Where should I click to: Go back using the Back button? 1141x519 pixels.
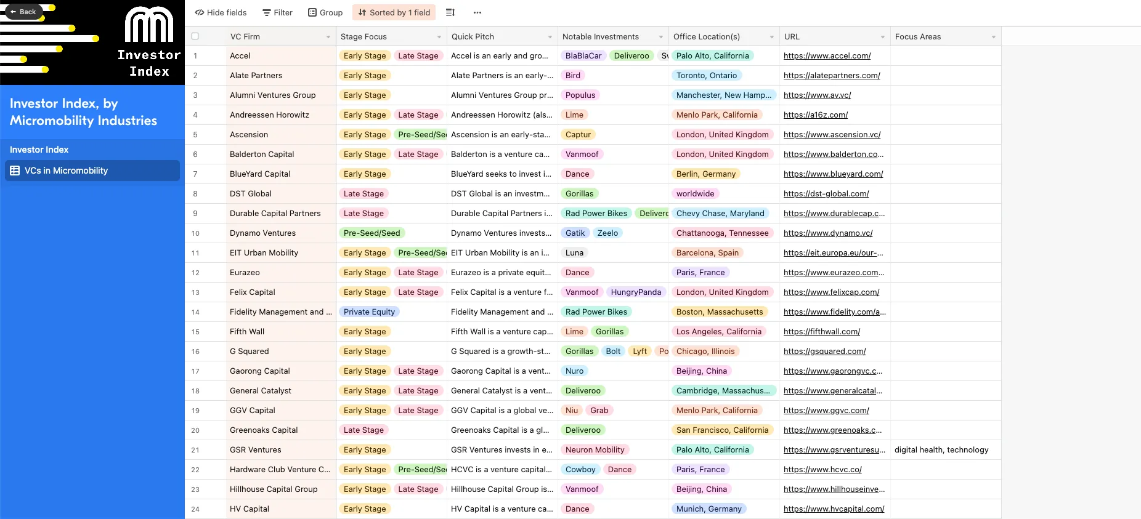(23, 12)
